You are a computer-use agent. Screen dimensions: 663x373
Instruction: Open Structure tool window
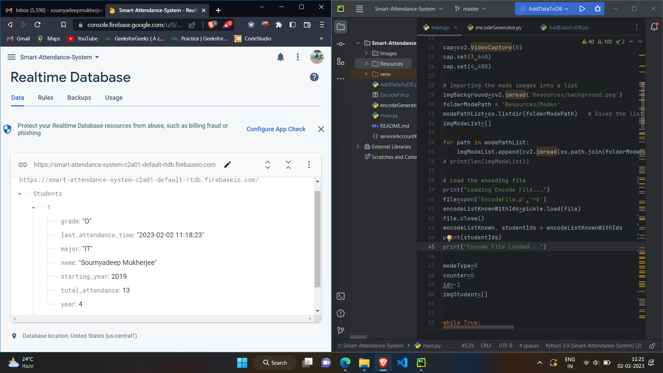pos(340,62)
